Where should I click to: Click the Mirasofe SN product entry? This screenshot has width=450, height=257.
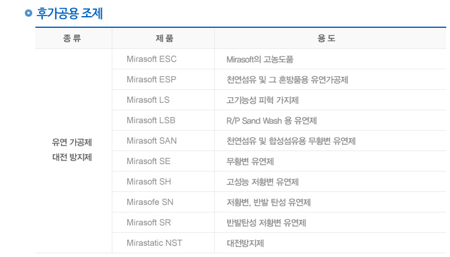150,202
